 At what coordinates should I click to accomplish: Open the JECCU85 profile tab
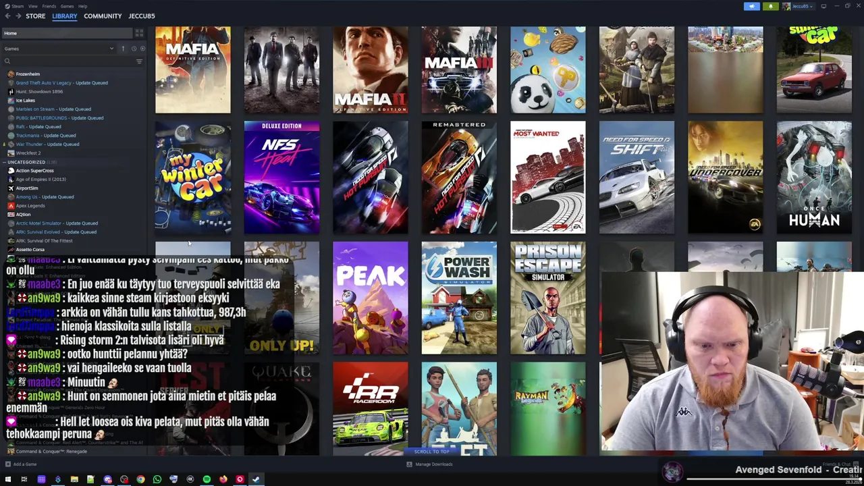coord(142,16)
